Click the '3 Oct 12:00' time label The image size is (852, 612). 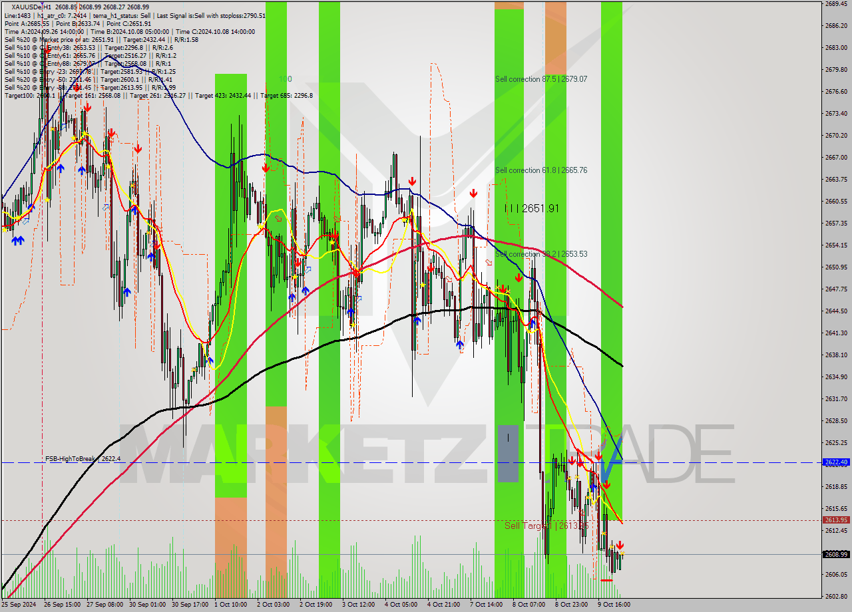[x=359, y=605]
